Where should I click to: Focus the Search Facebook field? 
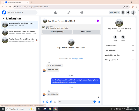click(x=22, y=12)
